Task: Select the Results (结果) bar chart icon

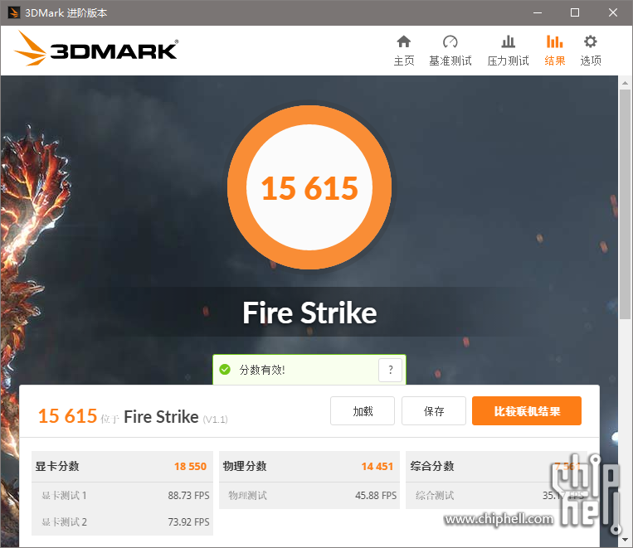Action: [x=555, y=42]
